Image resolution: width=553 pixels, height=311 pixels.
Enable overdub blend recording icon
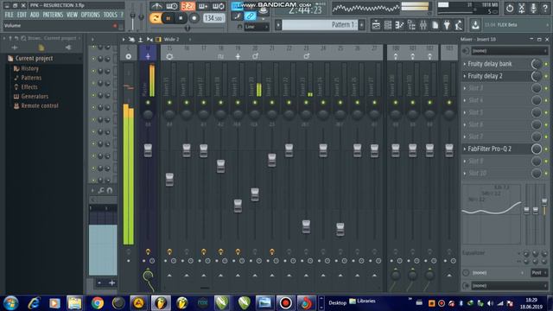pos(204,6)
